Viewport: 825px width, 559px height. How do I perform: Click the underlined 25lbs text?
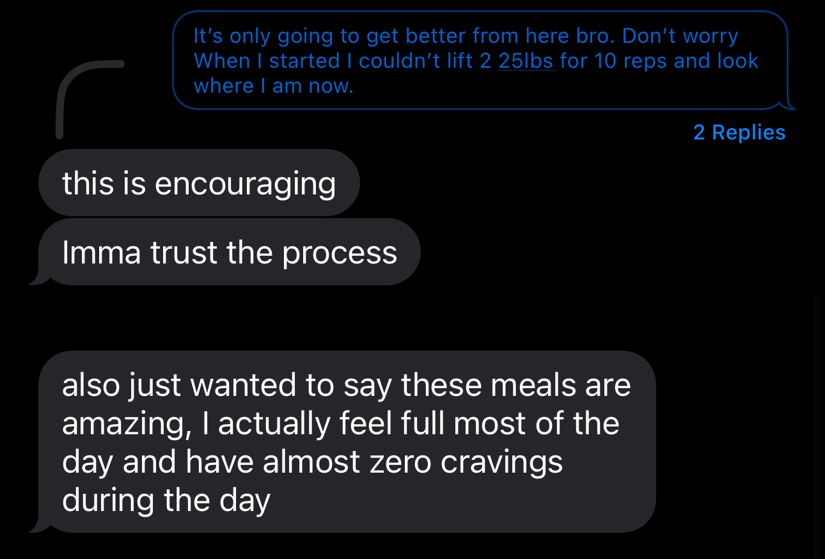tap(526, 61)
